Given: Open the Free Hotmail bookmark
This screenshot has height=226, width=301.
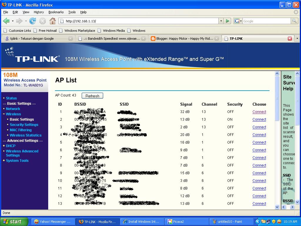Looking at the screenshot, I should pyautogui.click(x=45, y=31).
